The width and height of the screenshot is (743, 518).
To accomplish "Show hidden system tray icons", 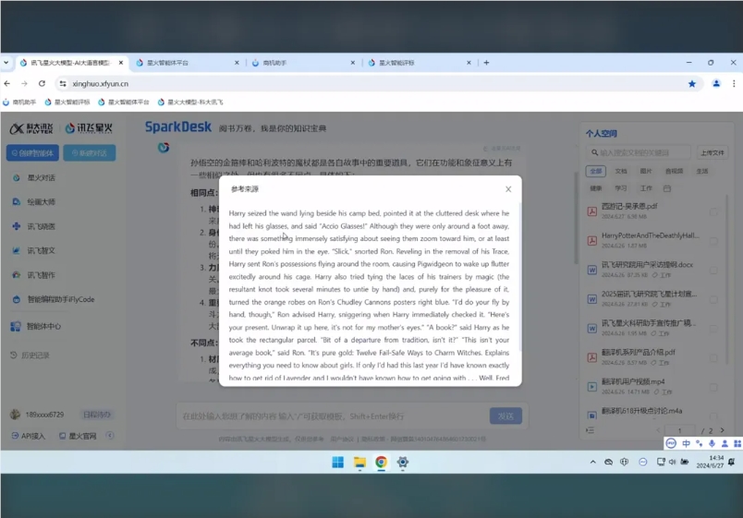I will (592, 462).
